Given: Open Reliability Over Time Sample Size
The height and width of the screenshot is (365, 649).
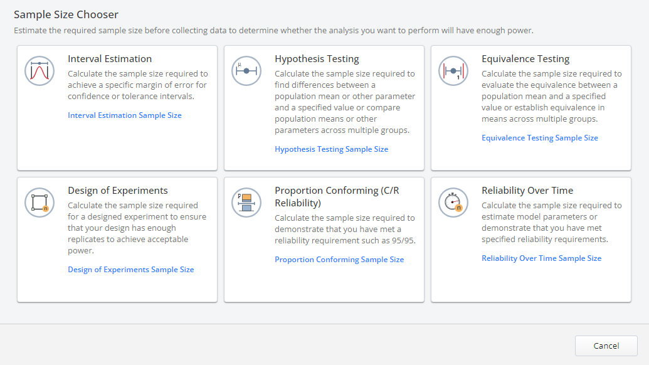Looking at the screenshot, I should (x=541, y=258).
